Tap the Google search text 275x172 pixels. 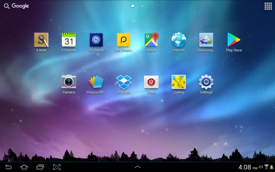(x=20, y=6)
